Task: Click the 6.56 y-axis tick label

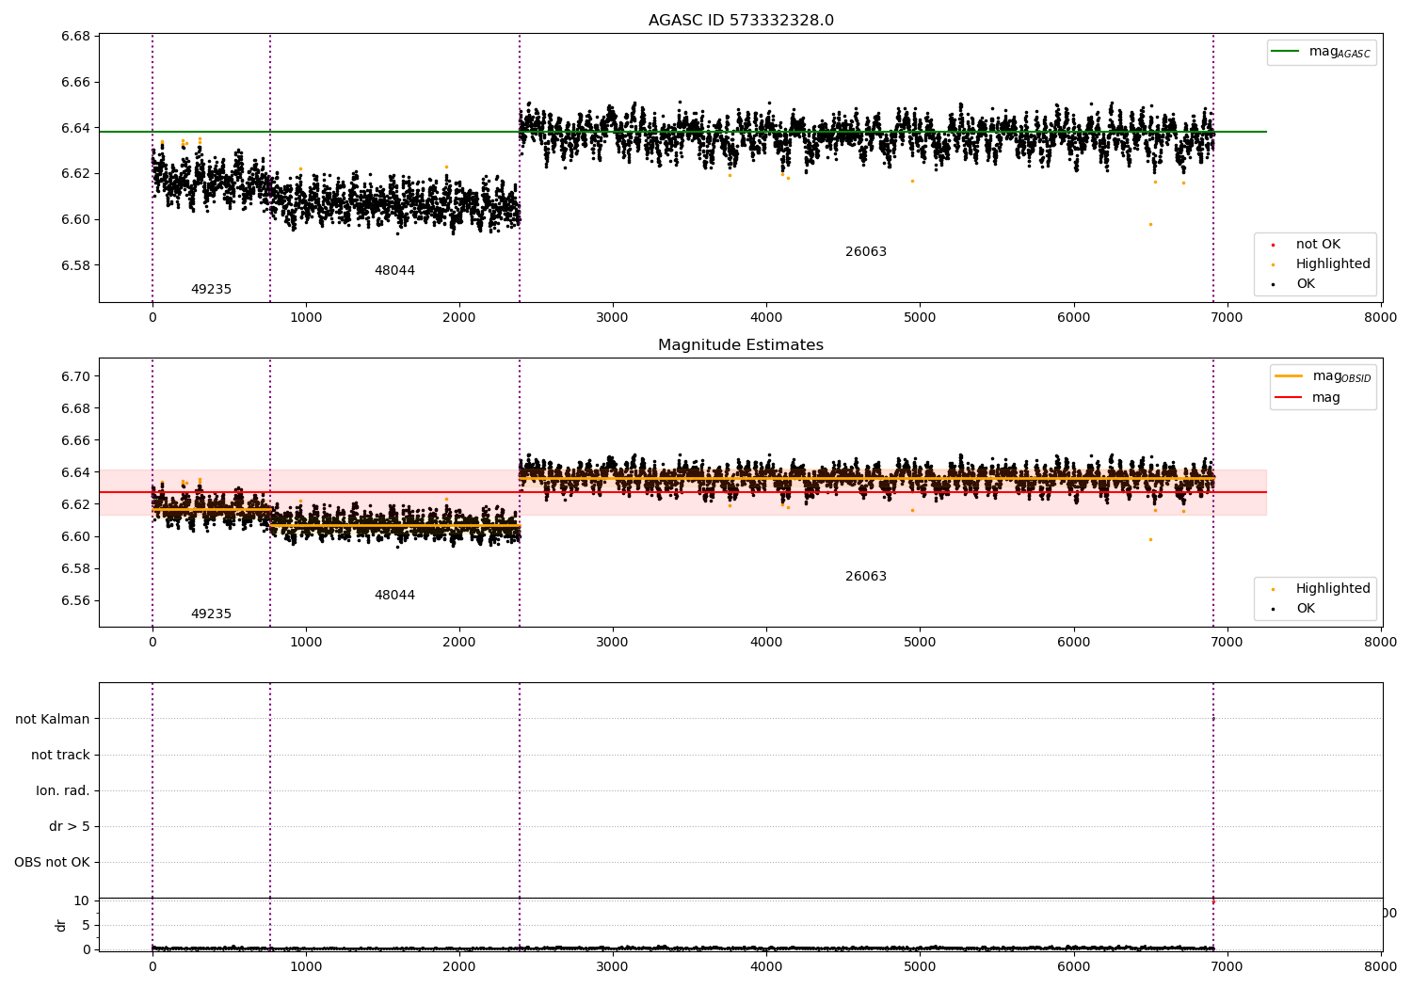Action: tap(76, 601)
